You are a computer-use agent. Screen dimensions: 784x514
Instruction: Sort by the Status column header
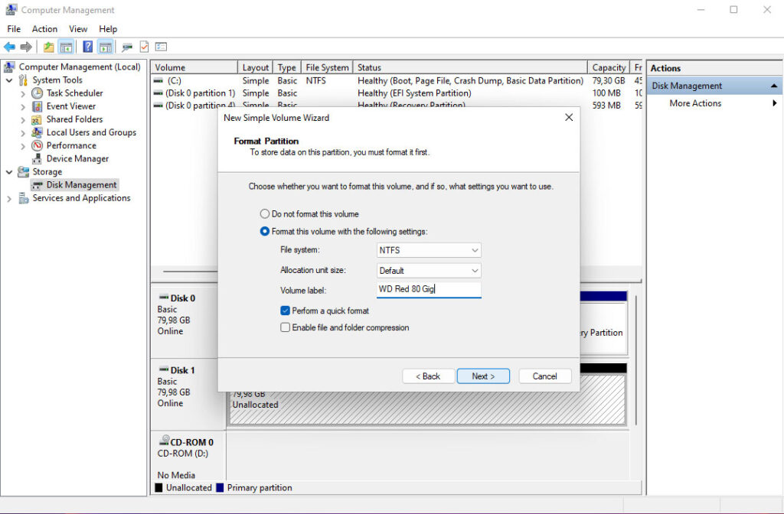(470, 67)
